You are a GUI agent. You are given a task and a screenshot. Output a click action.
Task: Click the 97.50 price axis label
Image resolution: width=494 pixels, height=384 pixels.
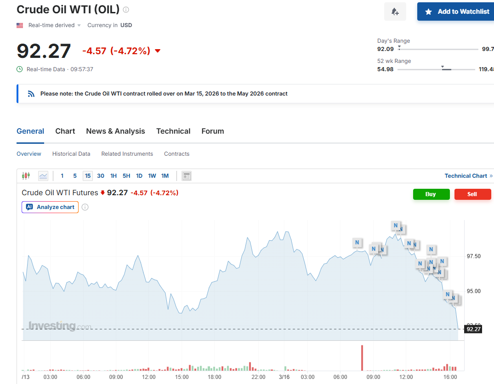[473, 256]
